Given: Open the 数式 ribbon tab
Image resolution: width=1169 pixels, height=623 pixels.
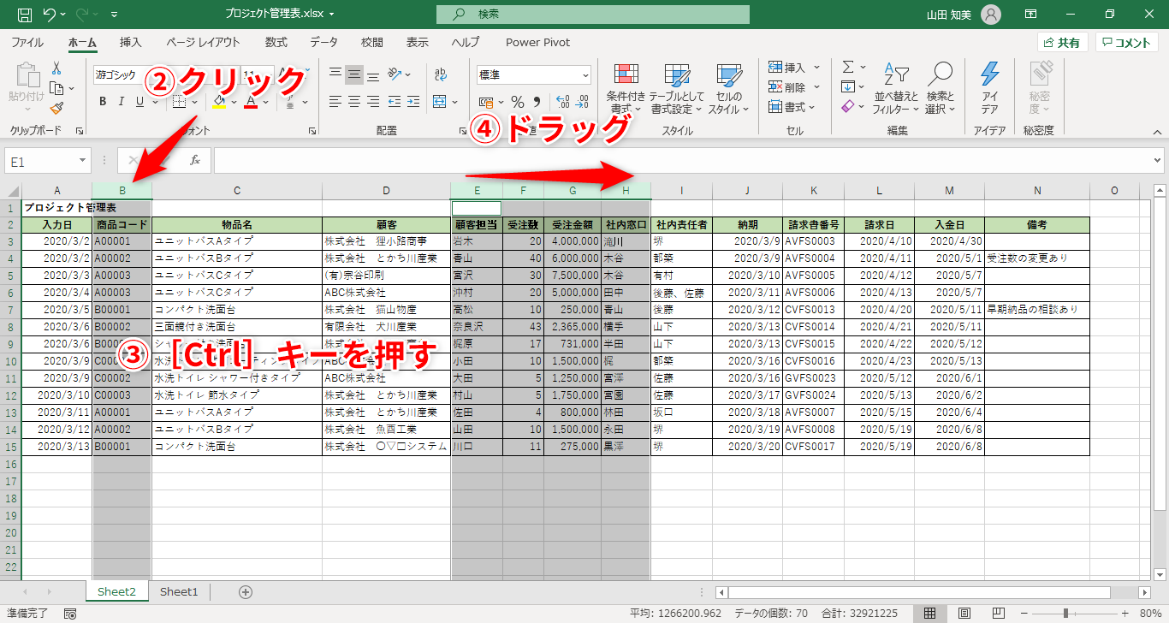Looking at the screenshot, I should click(276, 42).
